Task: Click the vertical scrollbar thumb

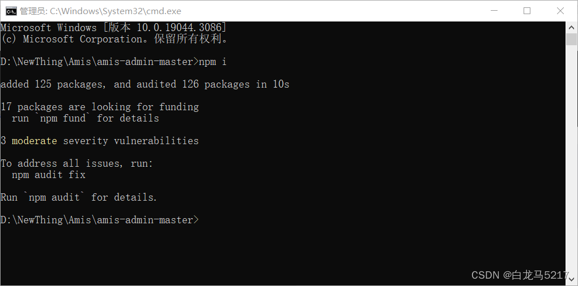Action: coord(571,39)
